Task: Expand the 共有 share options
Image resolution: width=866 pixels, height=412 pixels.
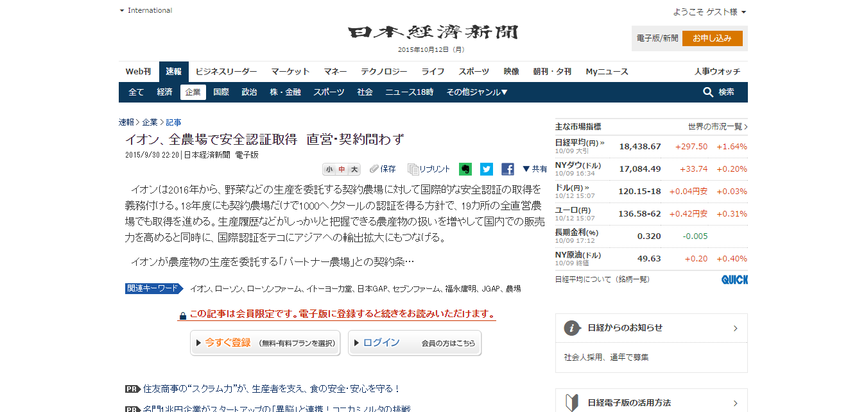Action: 535,169
